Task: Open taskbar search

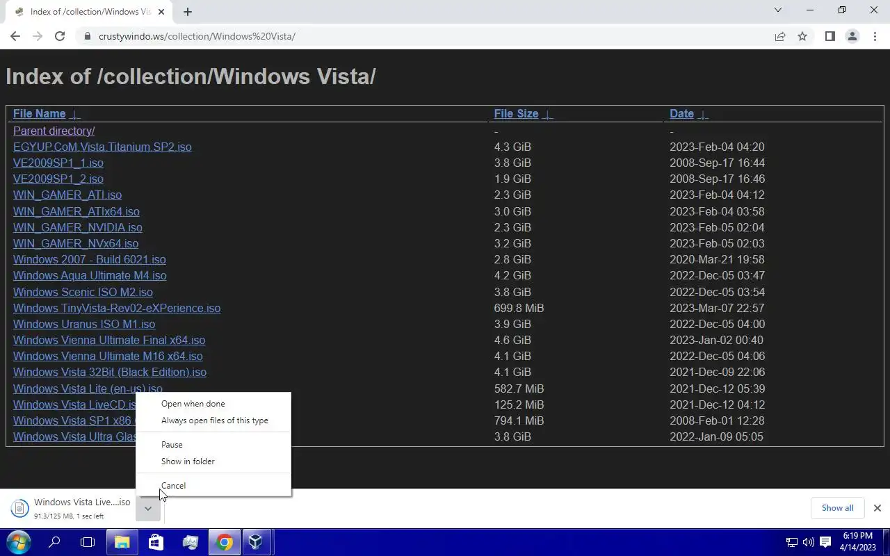Action: click(x=54, y=542)
